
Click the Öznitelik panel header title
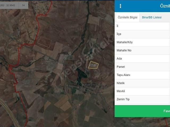(165, 6)
